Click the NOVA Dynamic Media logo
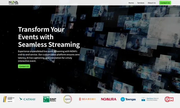Viewport: 180px width, 108px height. pos(13,3)
